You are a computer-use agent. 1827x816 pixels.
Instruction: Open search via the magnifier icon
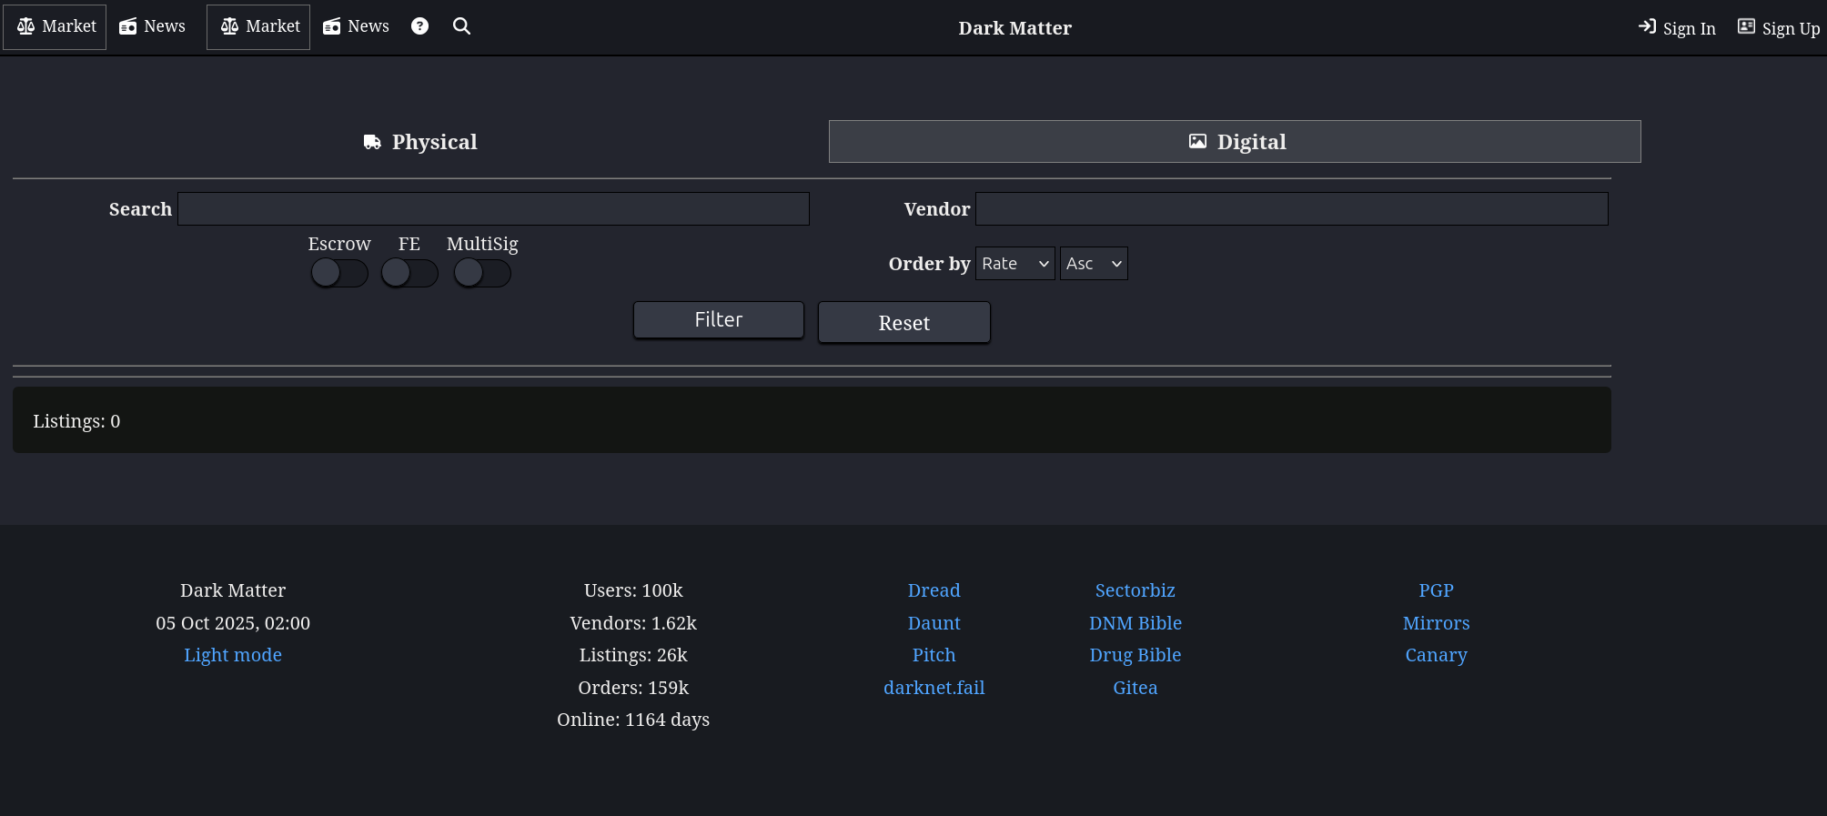pyautogui.click(x=461, y=26)
